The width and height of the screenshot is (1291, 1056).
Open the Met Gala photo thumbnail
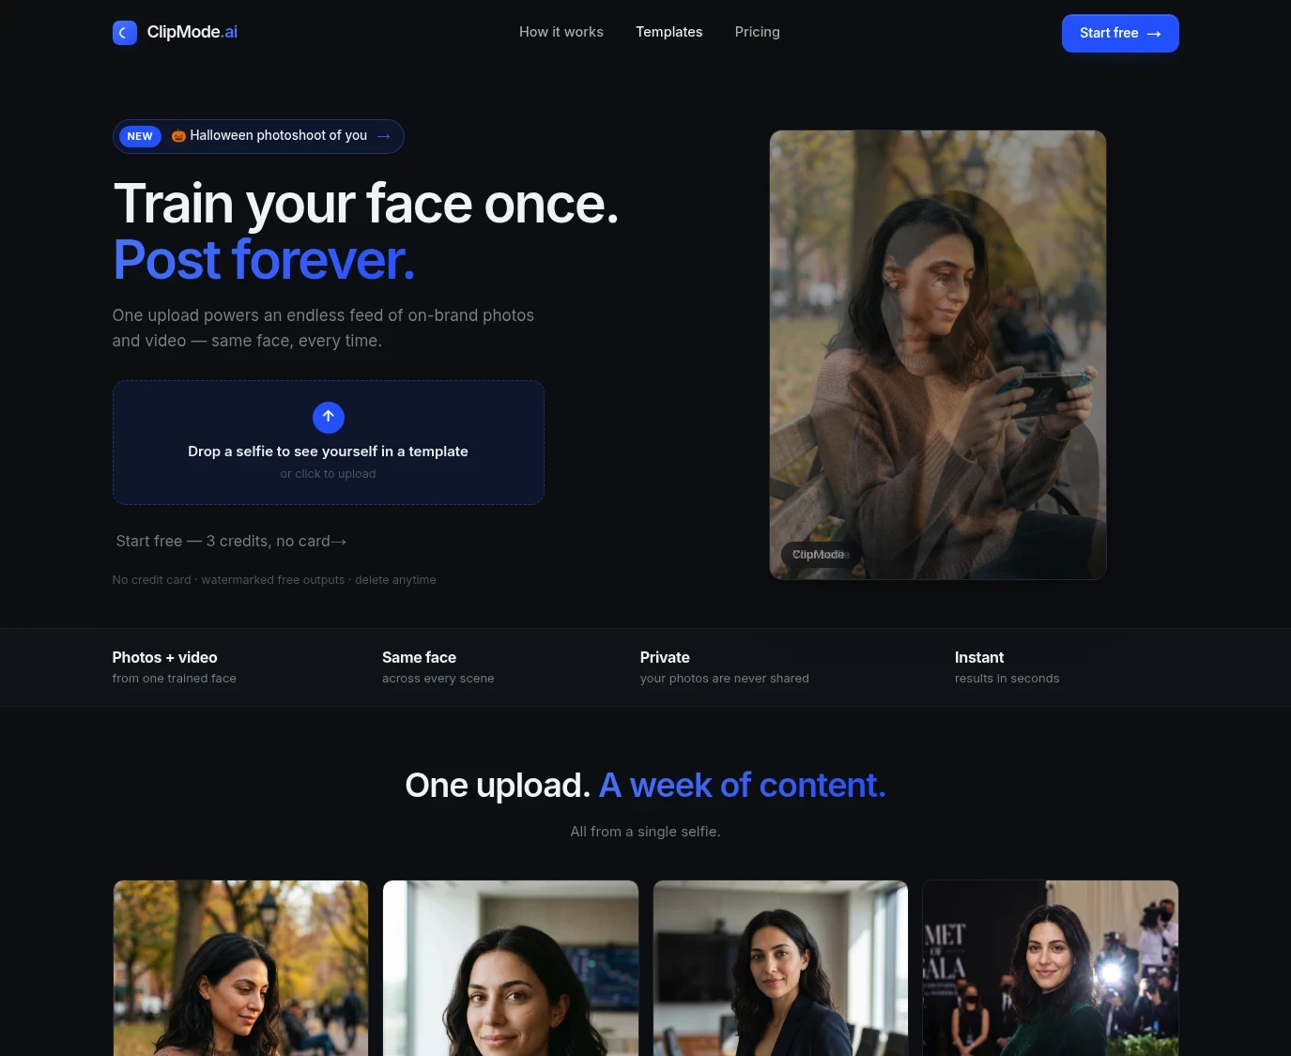click(1051, 968)
